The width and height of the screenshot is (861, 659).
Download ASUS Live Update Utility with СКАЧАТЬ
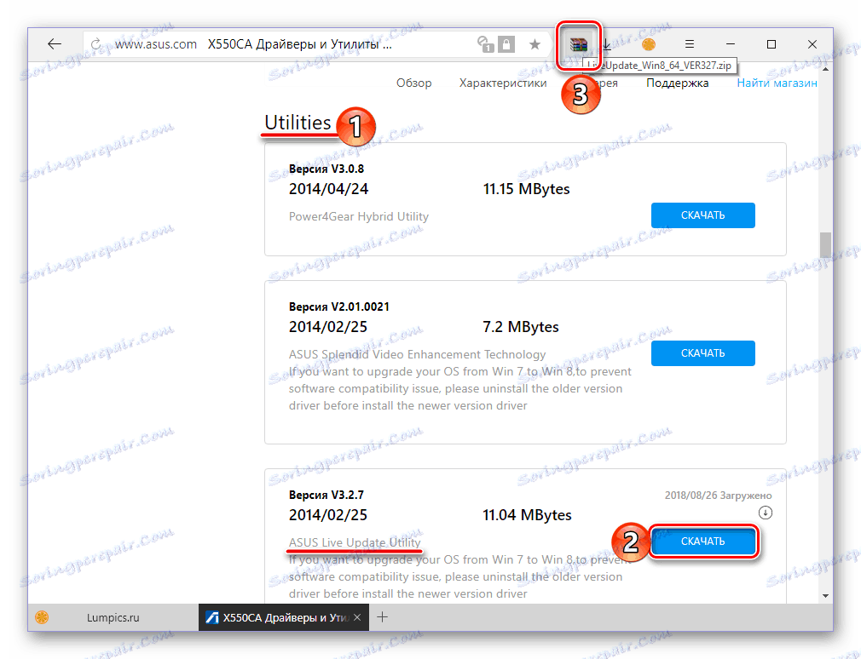tap(702, 542)
